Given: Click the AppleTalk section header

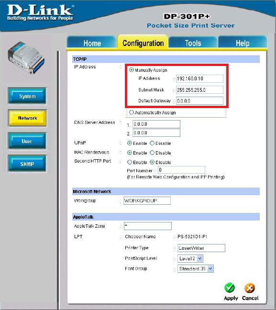Looking at the screenshot, I should [x=166, y=217].
